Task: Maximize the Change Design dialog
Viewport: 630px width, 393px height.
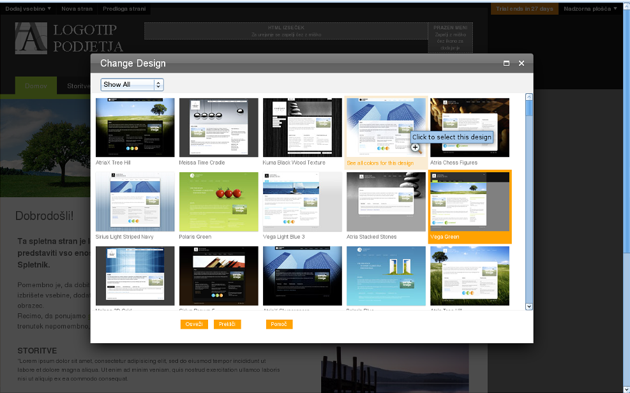Action: point(506,63)
